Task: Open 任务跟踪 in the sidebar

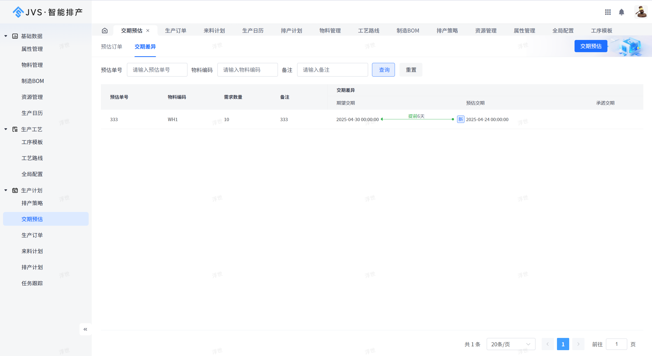Action: pyautogui.click(x=32, y=283)
